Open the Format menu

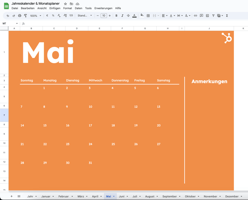68,8
